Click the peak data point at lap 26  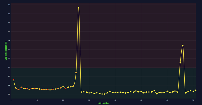79,8
